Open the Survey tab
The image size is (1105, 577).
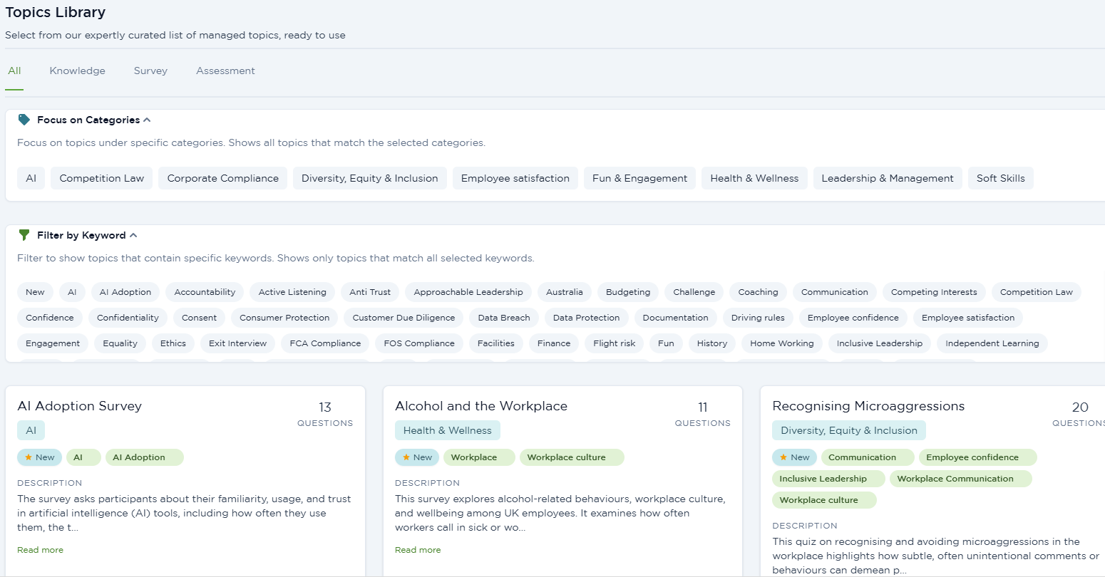point(150,71)
